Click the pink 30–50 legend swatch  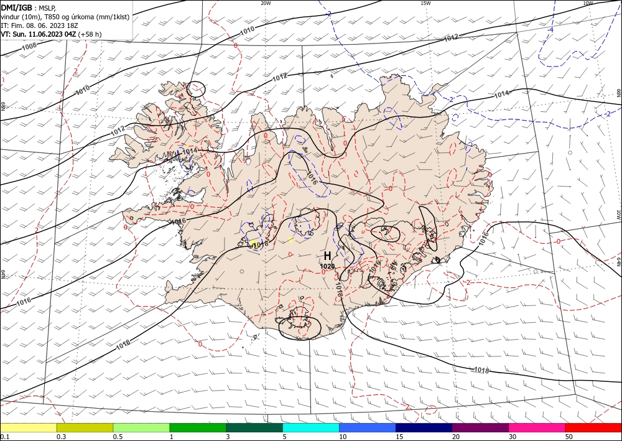click(x=537, y=427)
